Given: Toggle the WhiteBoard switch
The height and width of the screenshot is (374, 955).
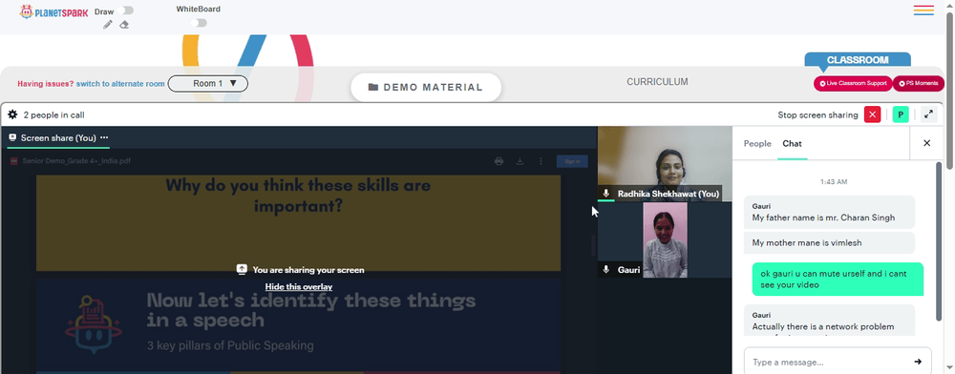Looking at the screenshot, I should click(x=199, y=23).
